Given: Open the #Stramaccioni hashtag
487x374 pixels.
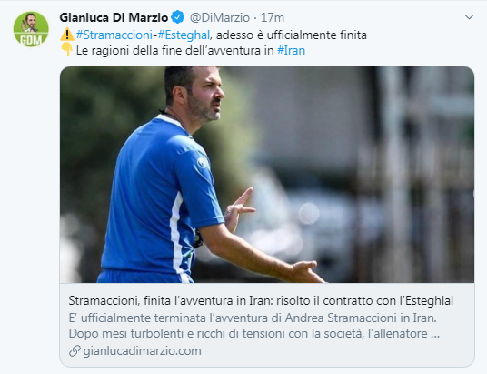Looking at the screenshot, I should click(114, 35).
